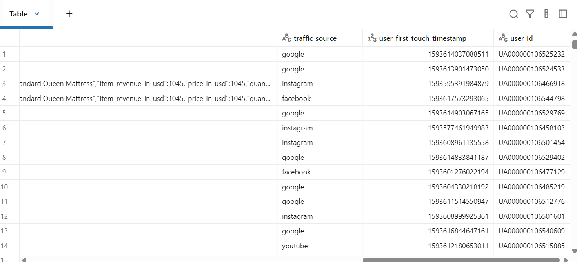Open the vertical three-dot options menu
Screen dimensions: 577x262
(546, 14)
